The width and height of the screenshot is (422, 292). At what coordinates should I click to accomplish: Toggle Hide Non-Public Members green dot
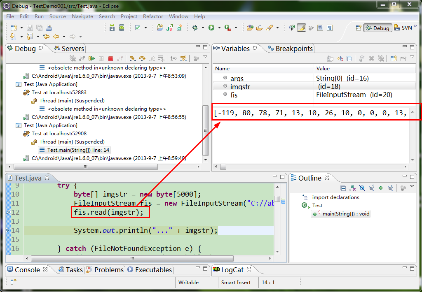[380, 188]
